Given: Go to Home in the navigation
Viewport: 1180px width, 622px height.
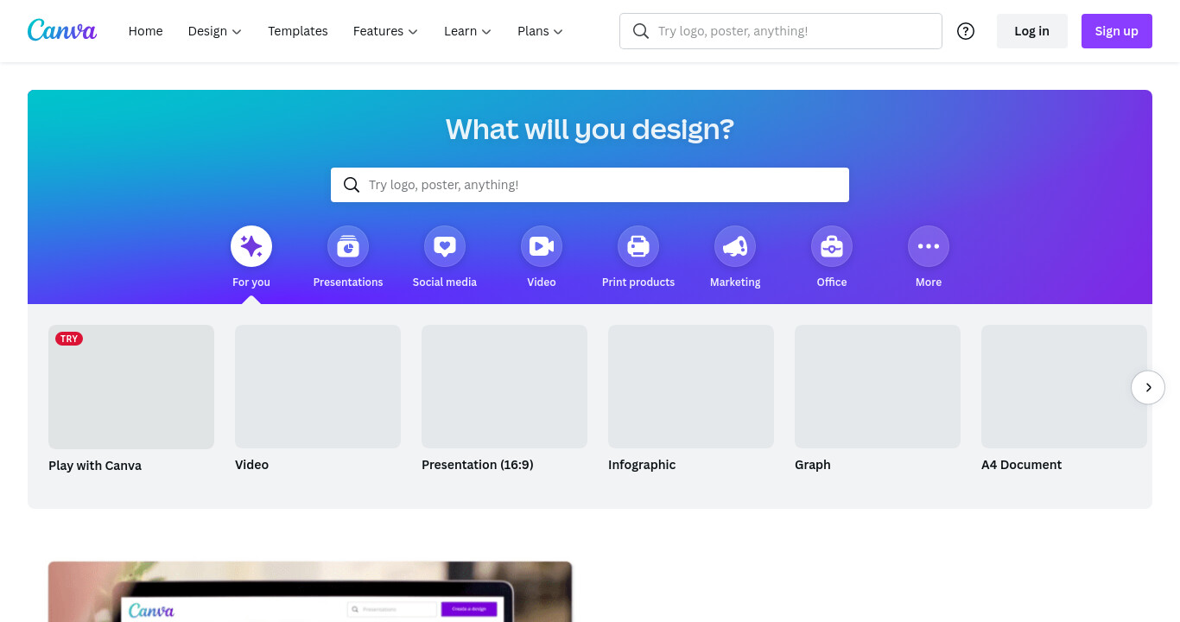Looking at the screenshot, I should click(x=145, y=31).
